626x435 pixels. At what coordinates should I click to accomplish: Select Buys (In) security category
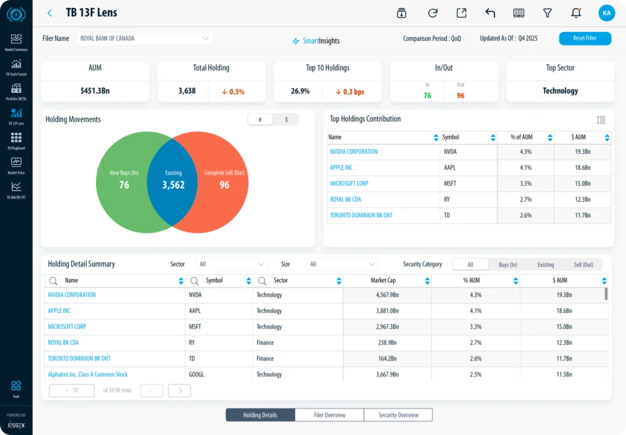[x=507, y=265]
